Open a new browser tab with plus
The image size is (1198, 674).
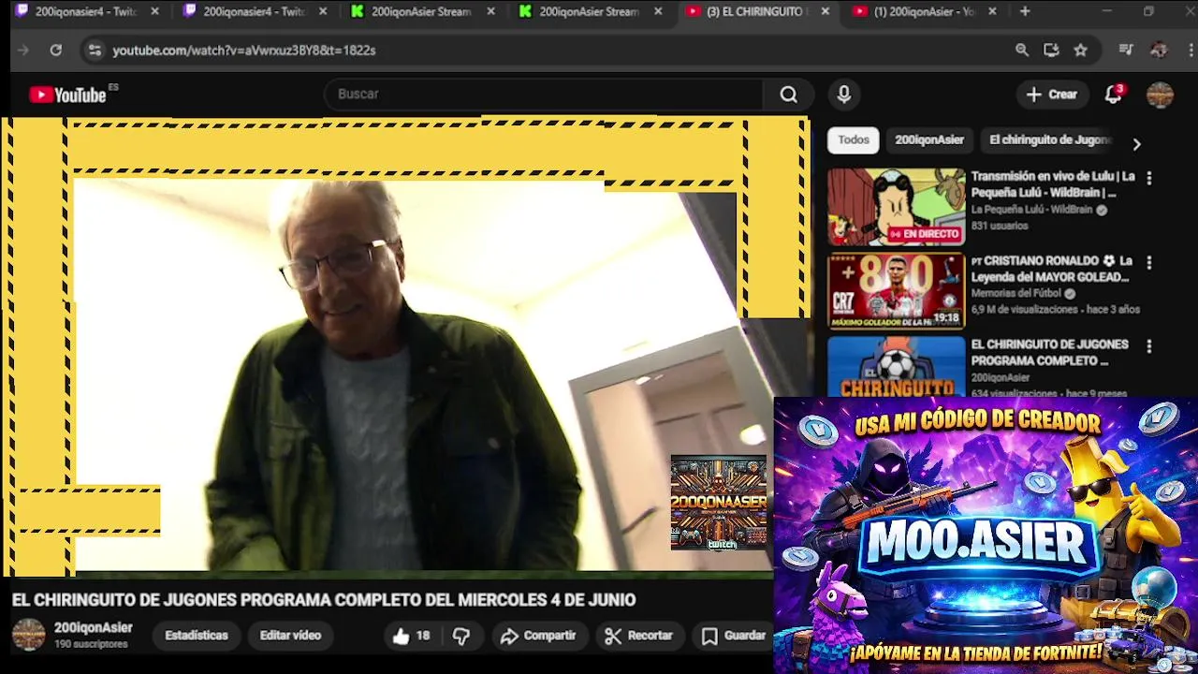[1025, 12]
